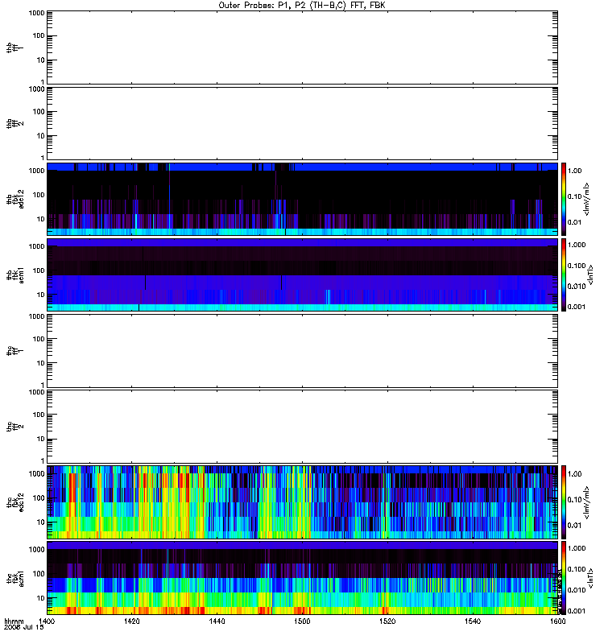Click the 1500 time axis label
Viewport: 604px width, 644px height.
tap(302, 621)
